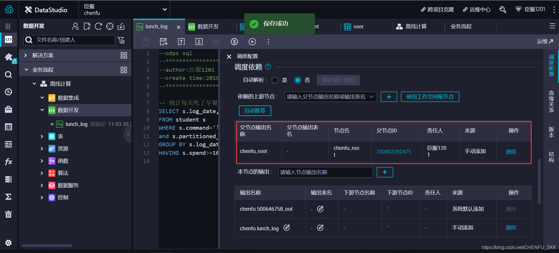Image resolution: width=559 pixels, height=253 pixels.
Task: Open the sigma algorithm icon in left rail
Action: pos(8,197)
